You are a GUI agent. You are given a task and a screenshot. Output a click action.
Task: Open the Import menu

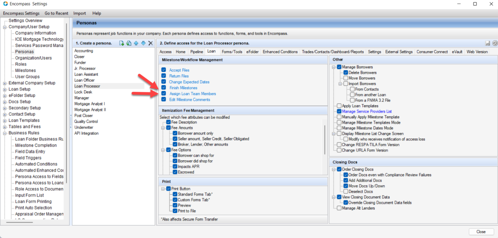pyautogui.click(x=80, y=13)
